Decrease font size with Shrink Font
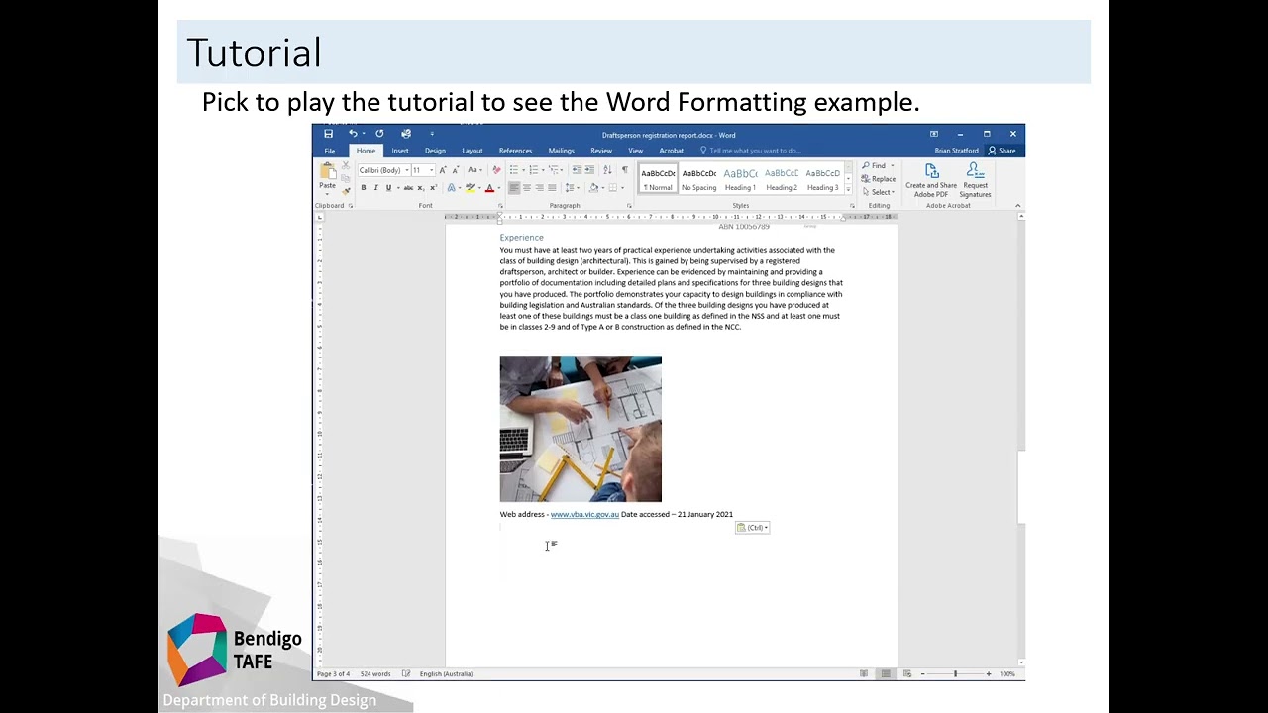The image size is (1268, 713). pos(455,170)
